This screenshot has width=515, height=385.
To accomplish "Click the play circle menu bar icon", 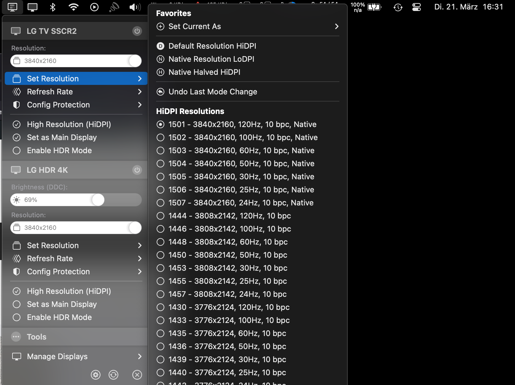I will [94, 7].
